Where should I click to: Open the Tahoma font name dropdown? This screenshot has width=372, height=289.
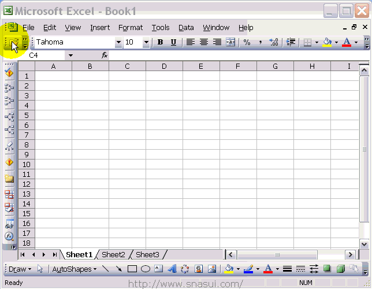click(x=118, y=42)
